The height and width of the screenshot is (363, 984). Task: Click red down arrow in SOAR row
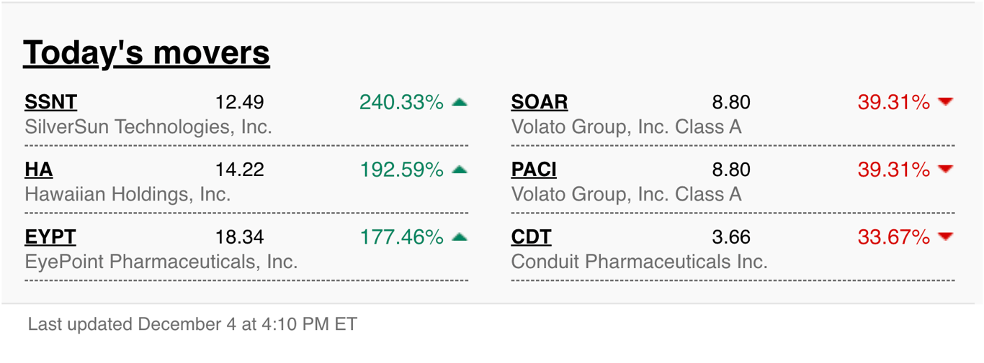[x=946, y=102]
